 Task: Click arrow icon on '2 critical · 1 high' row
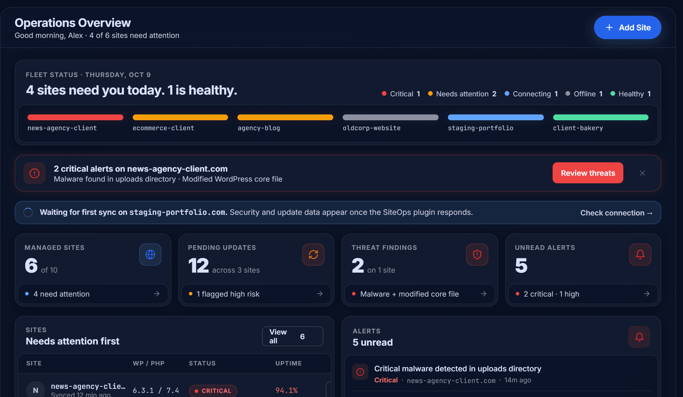[x=647, y=294]
